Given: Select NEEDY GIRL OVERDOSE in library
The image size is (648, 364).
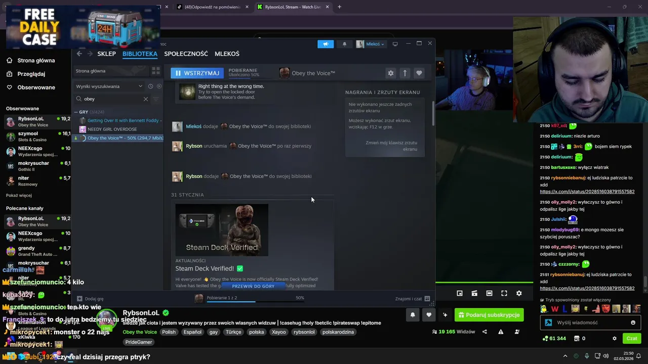Looking at the screenshot, I should coord(112,129).
